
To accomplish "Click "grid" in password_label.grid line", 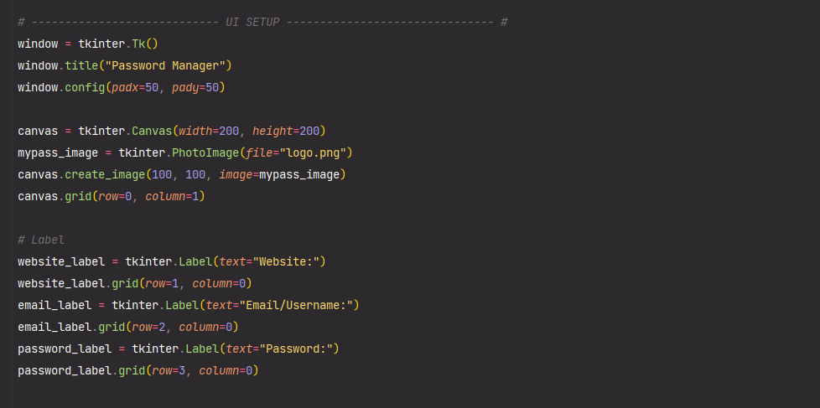I will click(132, 371).
